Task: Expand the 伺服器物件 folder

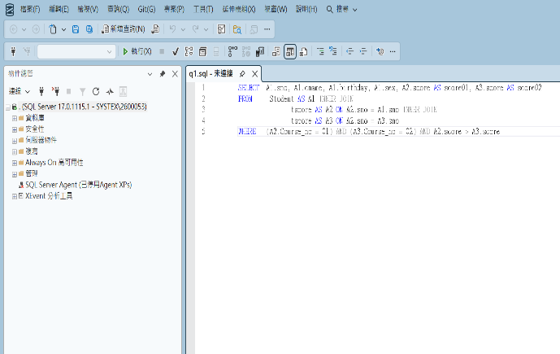Action: (15, 141)
